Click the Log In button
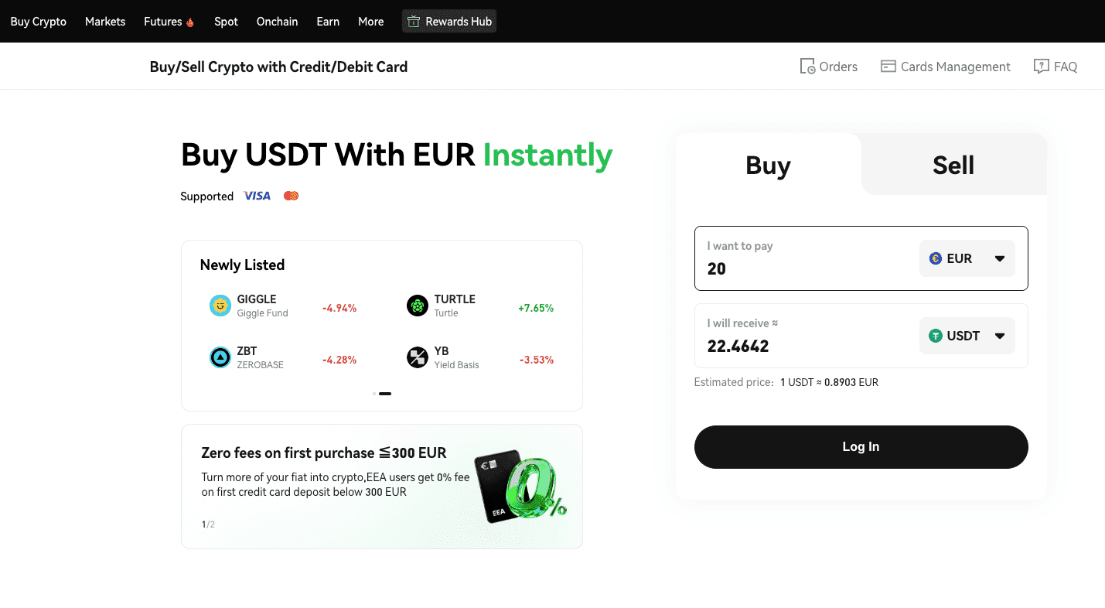This screenshot has height=608, width=1105. point(861,446)
